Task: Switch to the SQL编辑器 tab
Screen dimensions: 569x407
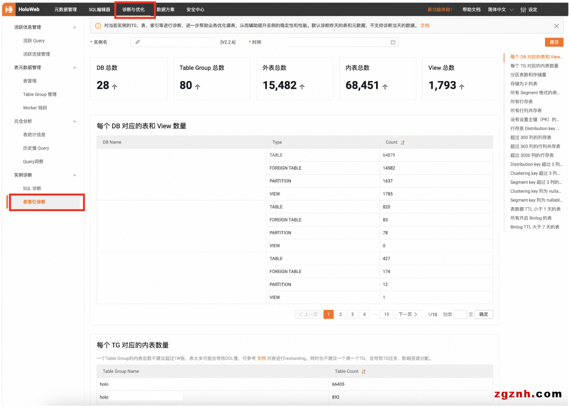Action: (99, 10)
